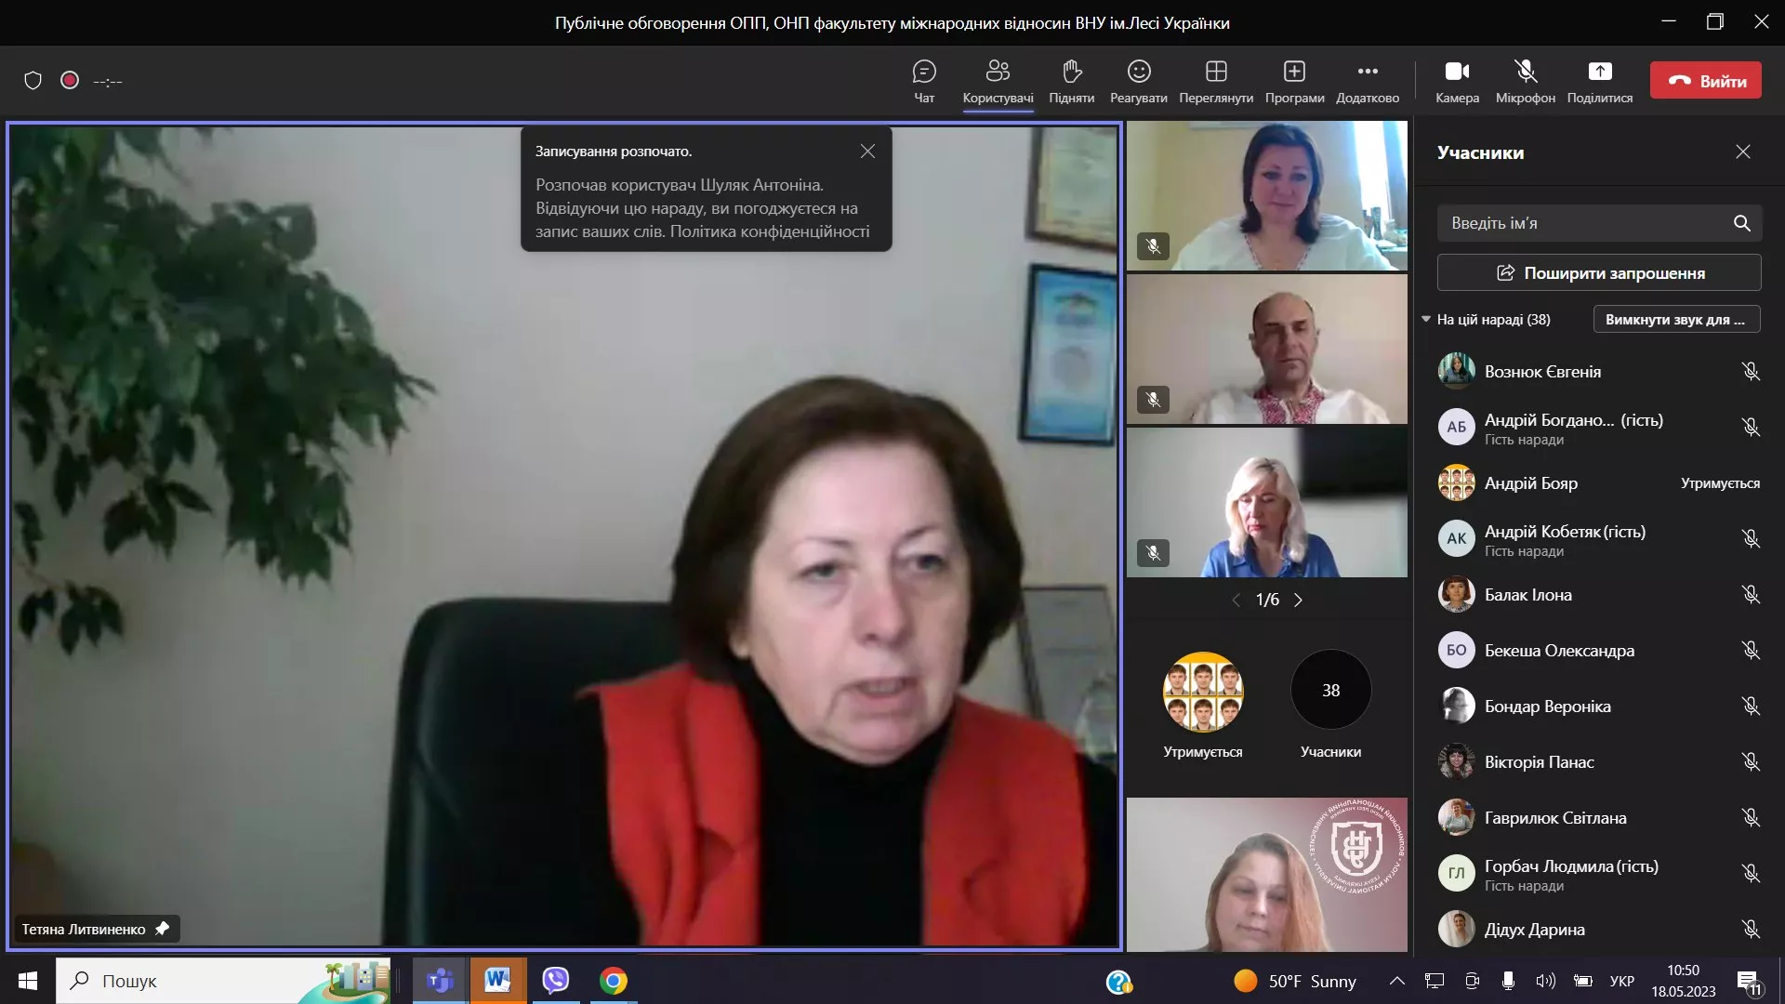
Task: Click the Поділитися share screen icon
Action: pos(1599,72)
